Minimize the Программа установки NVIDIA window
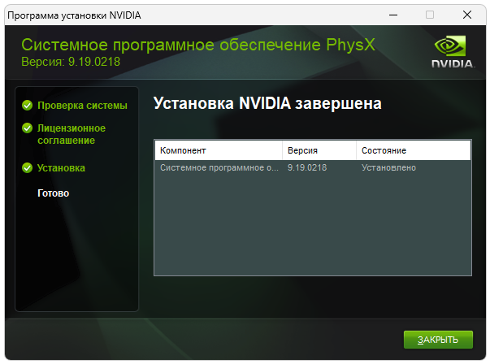490x364 pixels. [x=393, y=15]
